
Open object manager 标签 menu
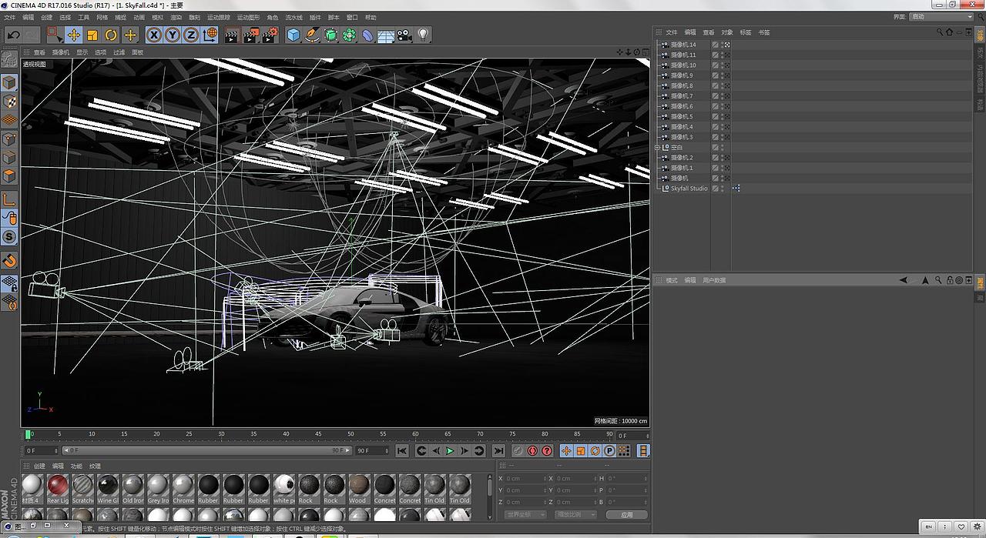[745, 32]
